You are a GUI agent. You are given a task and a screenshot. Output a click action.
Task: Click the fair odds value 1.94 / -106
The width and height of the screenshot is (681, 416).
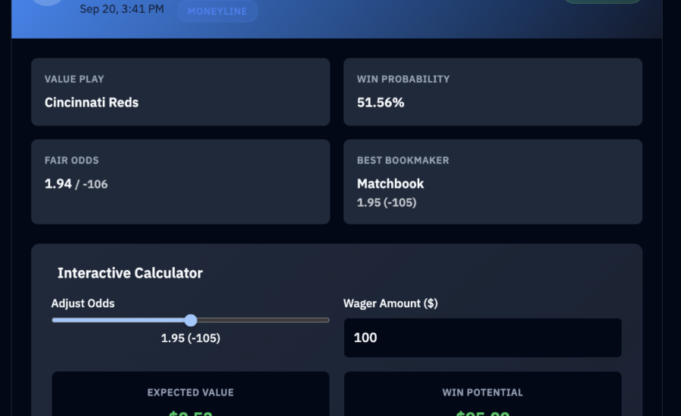(76, 184)
